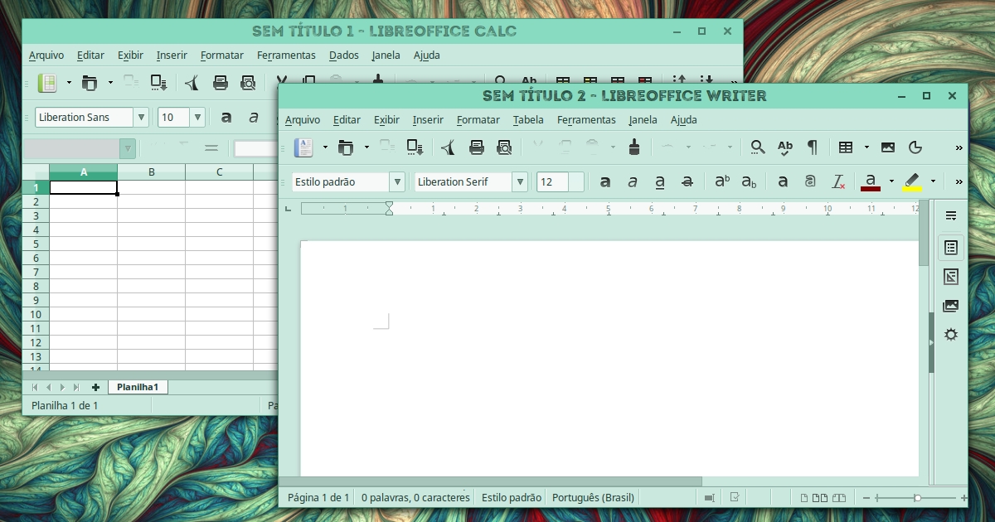Run spelling check in Writer toolbar
The image size is (995, 522).
click(x=785, y=147)
